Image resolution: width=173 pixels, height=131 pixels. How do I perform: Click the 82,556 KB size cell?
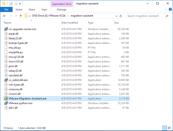point(123,29)
